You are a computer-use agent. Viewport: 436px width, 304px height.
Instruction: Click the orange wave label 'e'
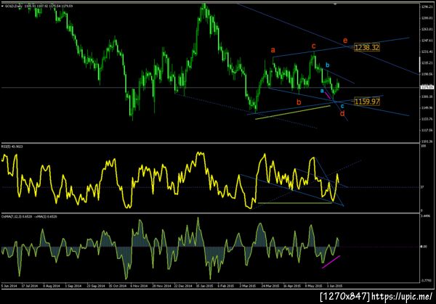pyautogui.click(x=345, y=41)
